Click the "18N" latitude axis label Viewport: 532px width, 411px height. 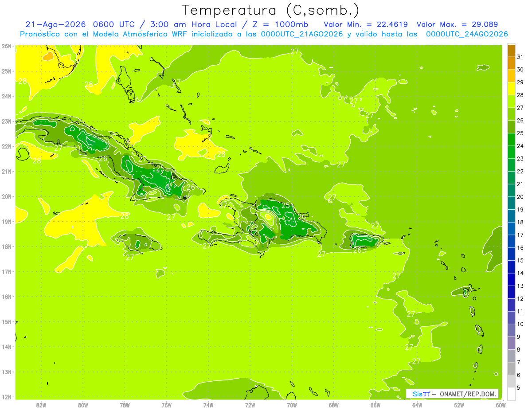pyautogui.click(x=7, y=247)
